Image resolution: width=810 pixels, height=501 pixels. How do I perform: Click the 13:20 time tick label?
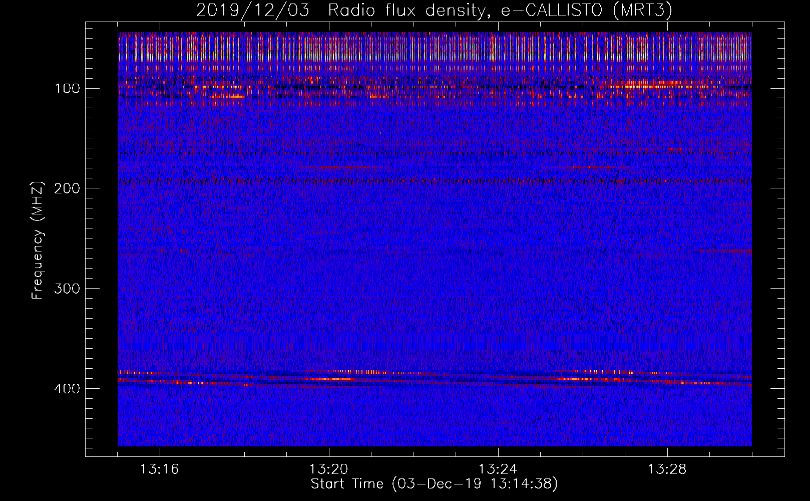point(329,469)
